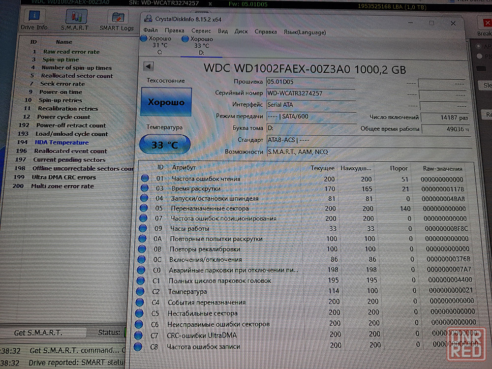Click the large blue Хорошо health status button
492x369 pixels.
click(166, 102)
